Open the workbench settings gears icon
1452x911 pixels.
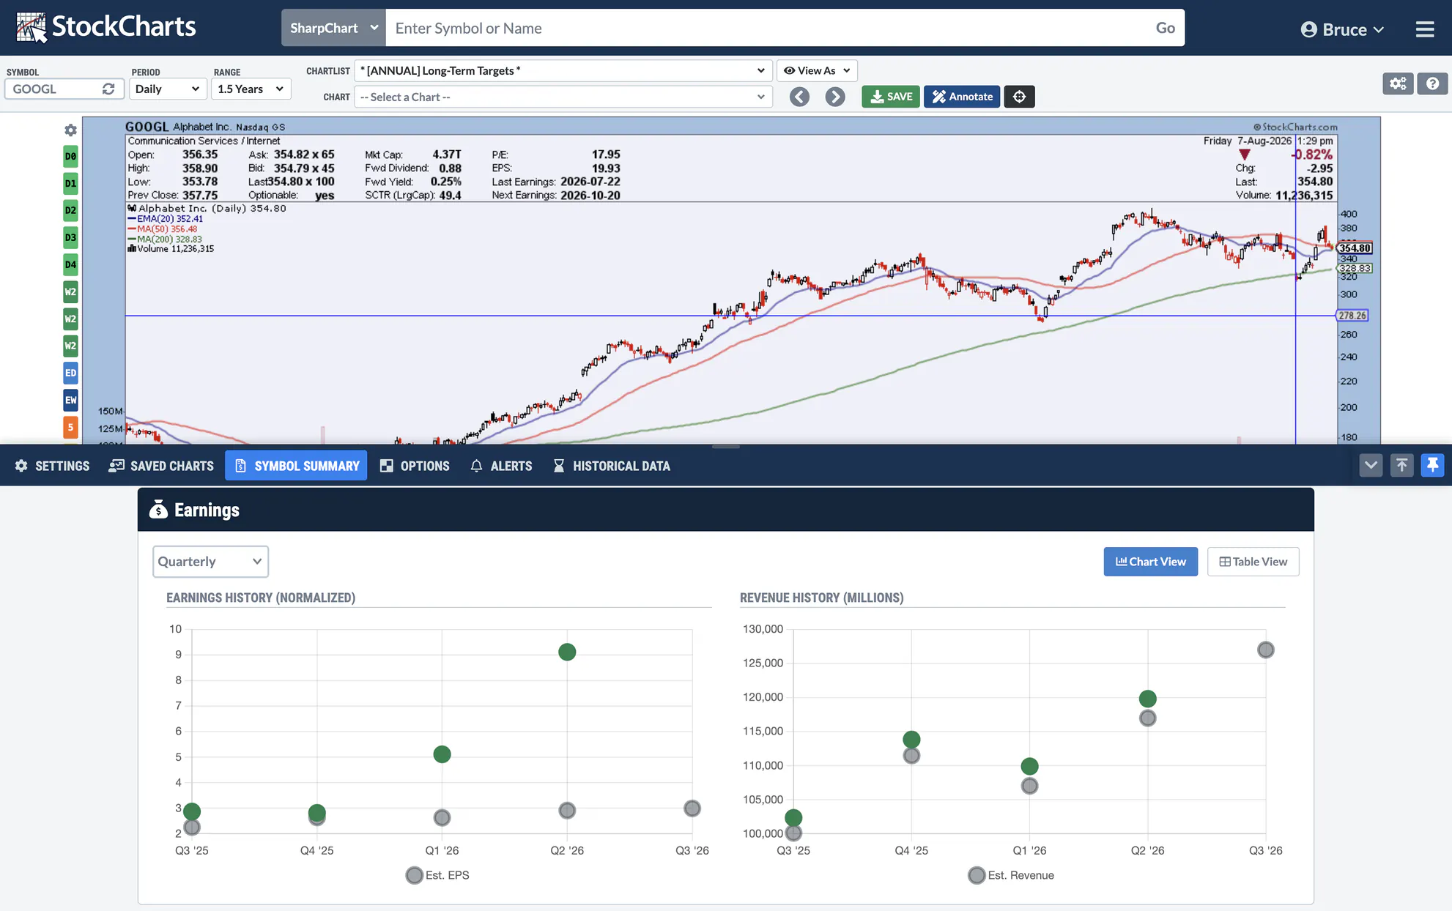coord(1398,83)
